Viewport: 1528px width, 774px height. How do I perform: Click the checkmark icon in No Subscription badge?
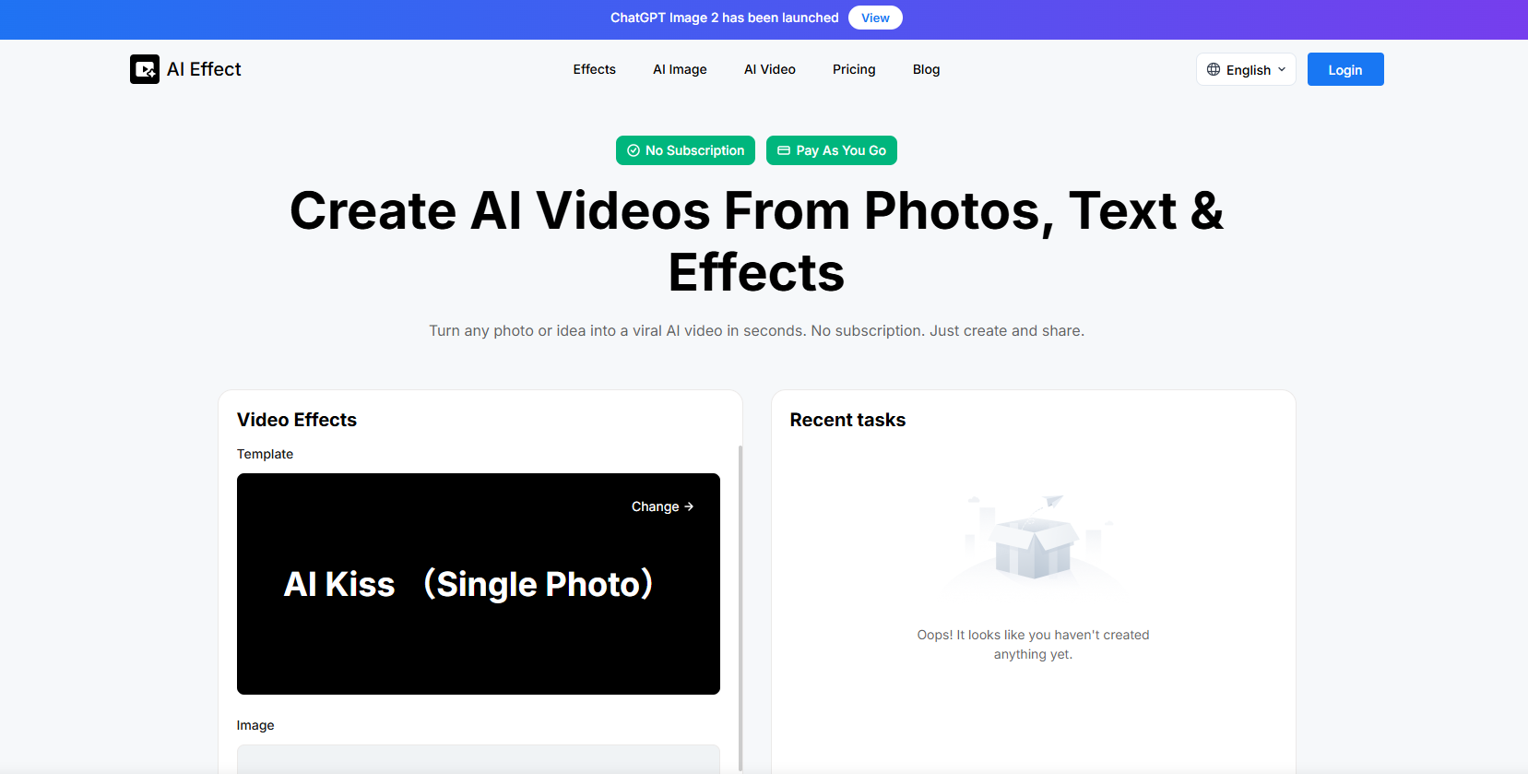point(634,150)
